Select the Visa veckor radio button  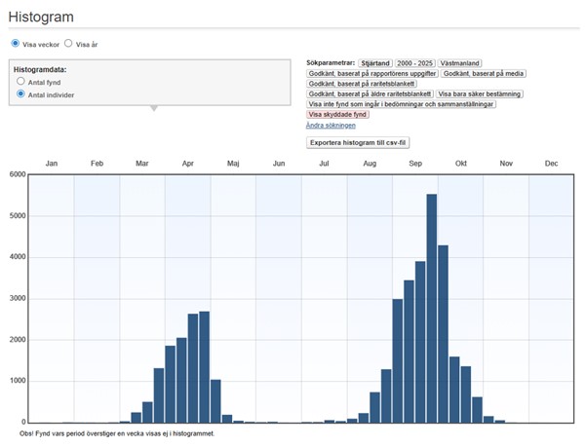click(16, 44)
